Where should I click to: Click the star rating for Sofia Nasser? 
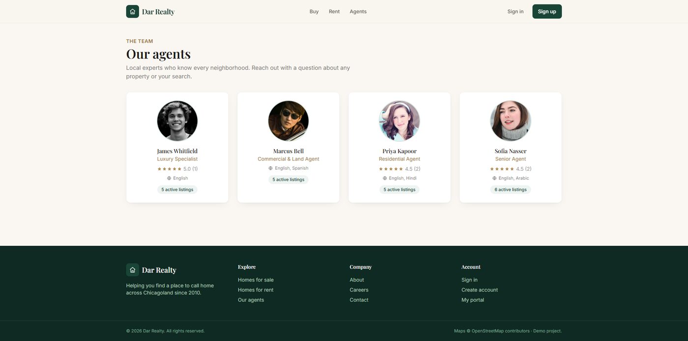(502, 169)
